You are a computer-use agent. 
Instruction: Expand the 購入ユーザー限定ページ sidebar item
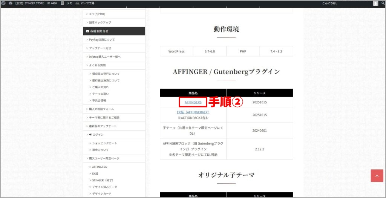tap(104, 158)
